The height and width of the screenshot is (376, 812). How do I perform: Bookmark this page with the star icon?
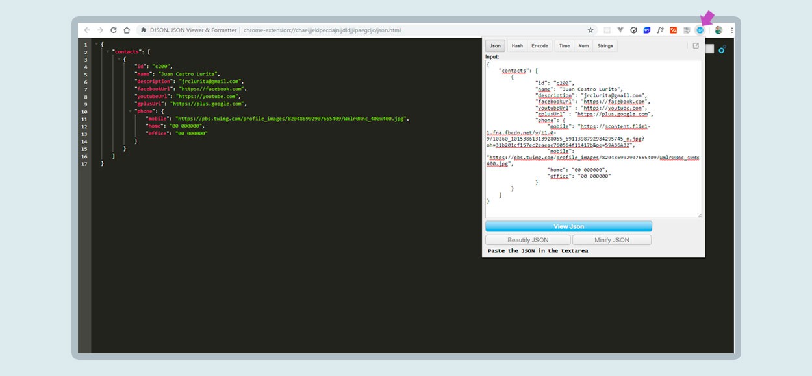click(x=590, y=30)
